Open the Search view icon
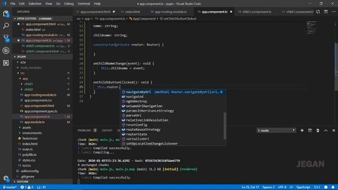Screen dimensions: 338x190 coord(6,26)
